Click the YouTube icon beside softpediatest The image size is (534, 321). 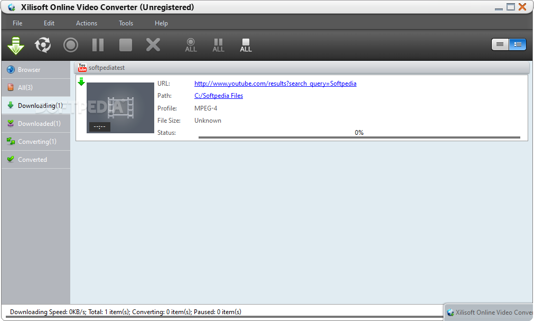pyautogui.click(x=82, y=68)
